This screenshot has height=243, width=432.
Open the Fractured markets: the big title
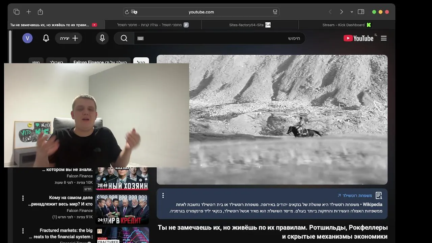pos(61,234)
